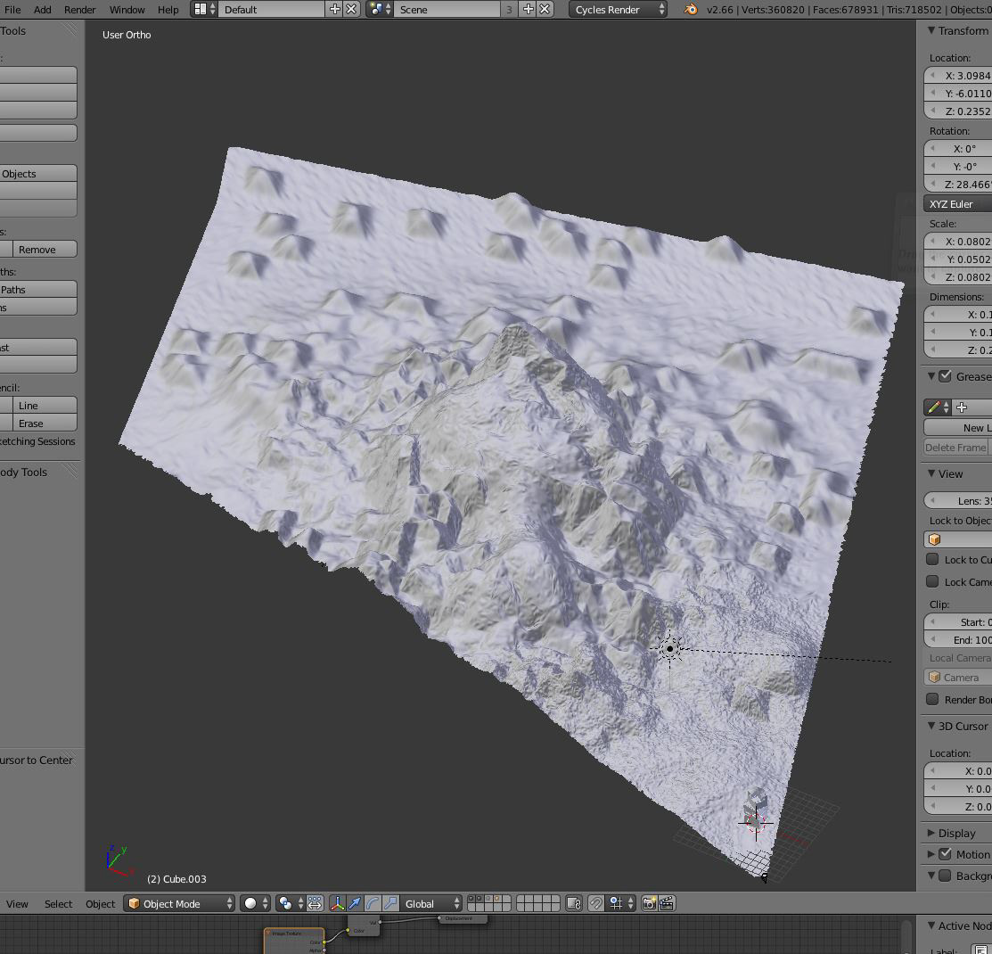Open the Global orientation dropdown

(430, 903)
